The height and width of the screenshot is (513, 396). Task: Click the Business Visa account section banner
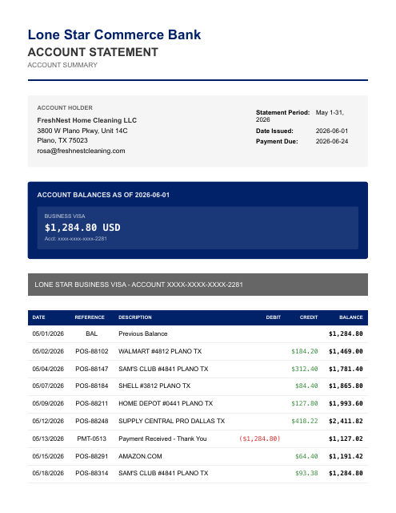[x=198, y=285]
